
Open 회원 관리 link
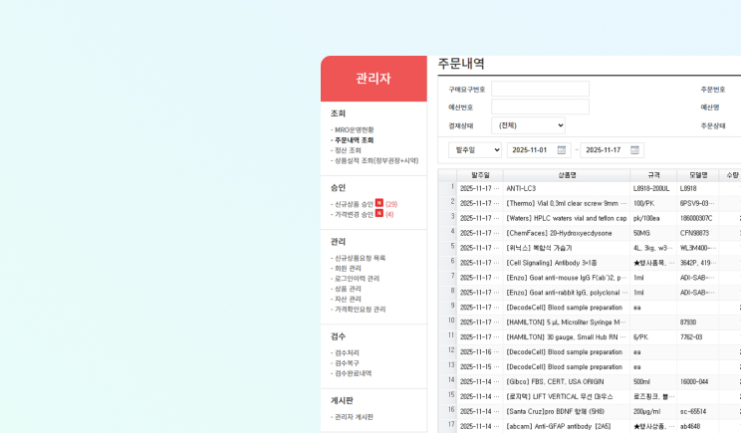click(348, 268)
